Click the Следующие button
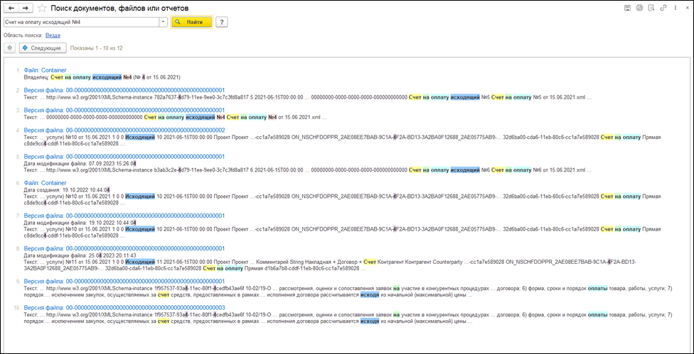 tap(43, 48)
